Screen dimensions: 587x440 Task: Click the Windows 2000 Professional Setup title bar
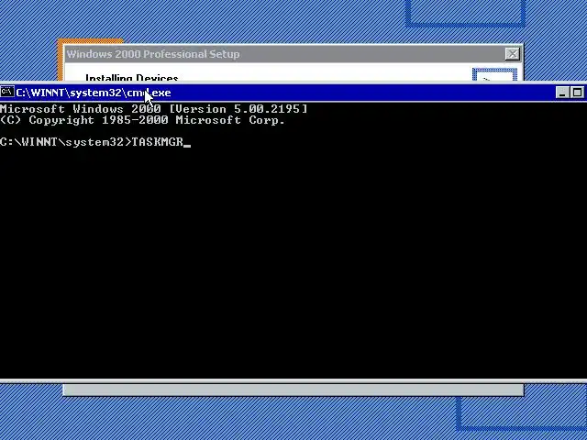(x=293, y=54)
